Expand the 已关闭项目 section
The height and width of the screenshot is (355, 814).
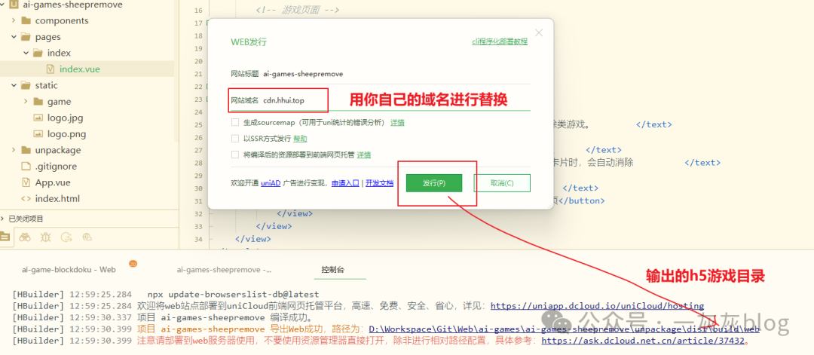tap(3, 219)
